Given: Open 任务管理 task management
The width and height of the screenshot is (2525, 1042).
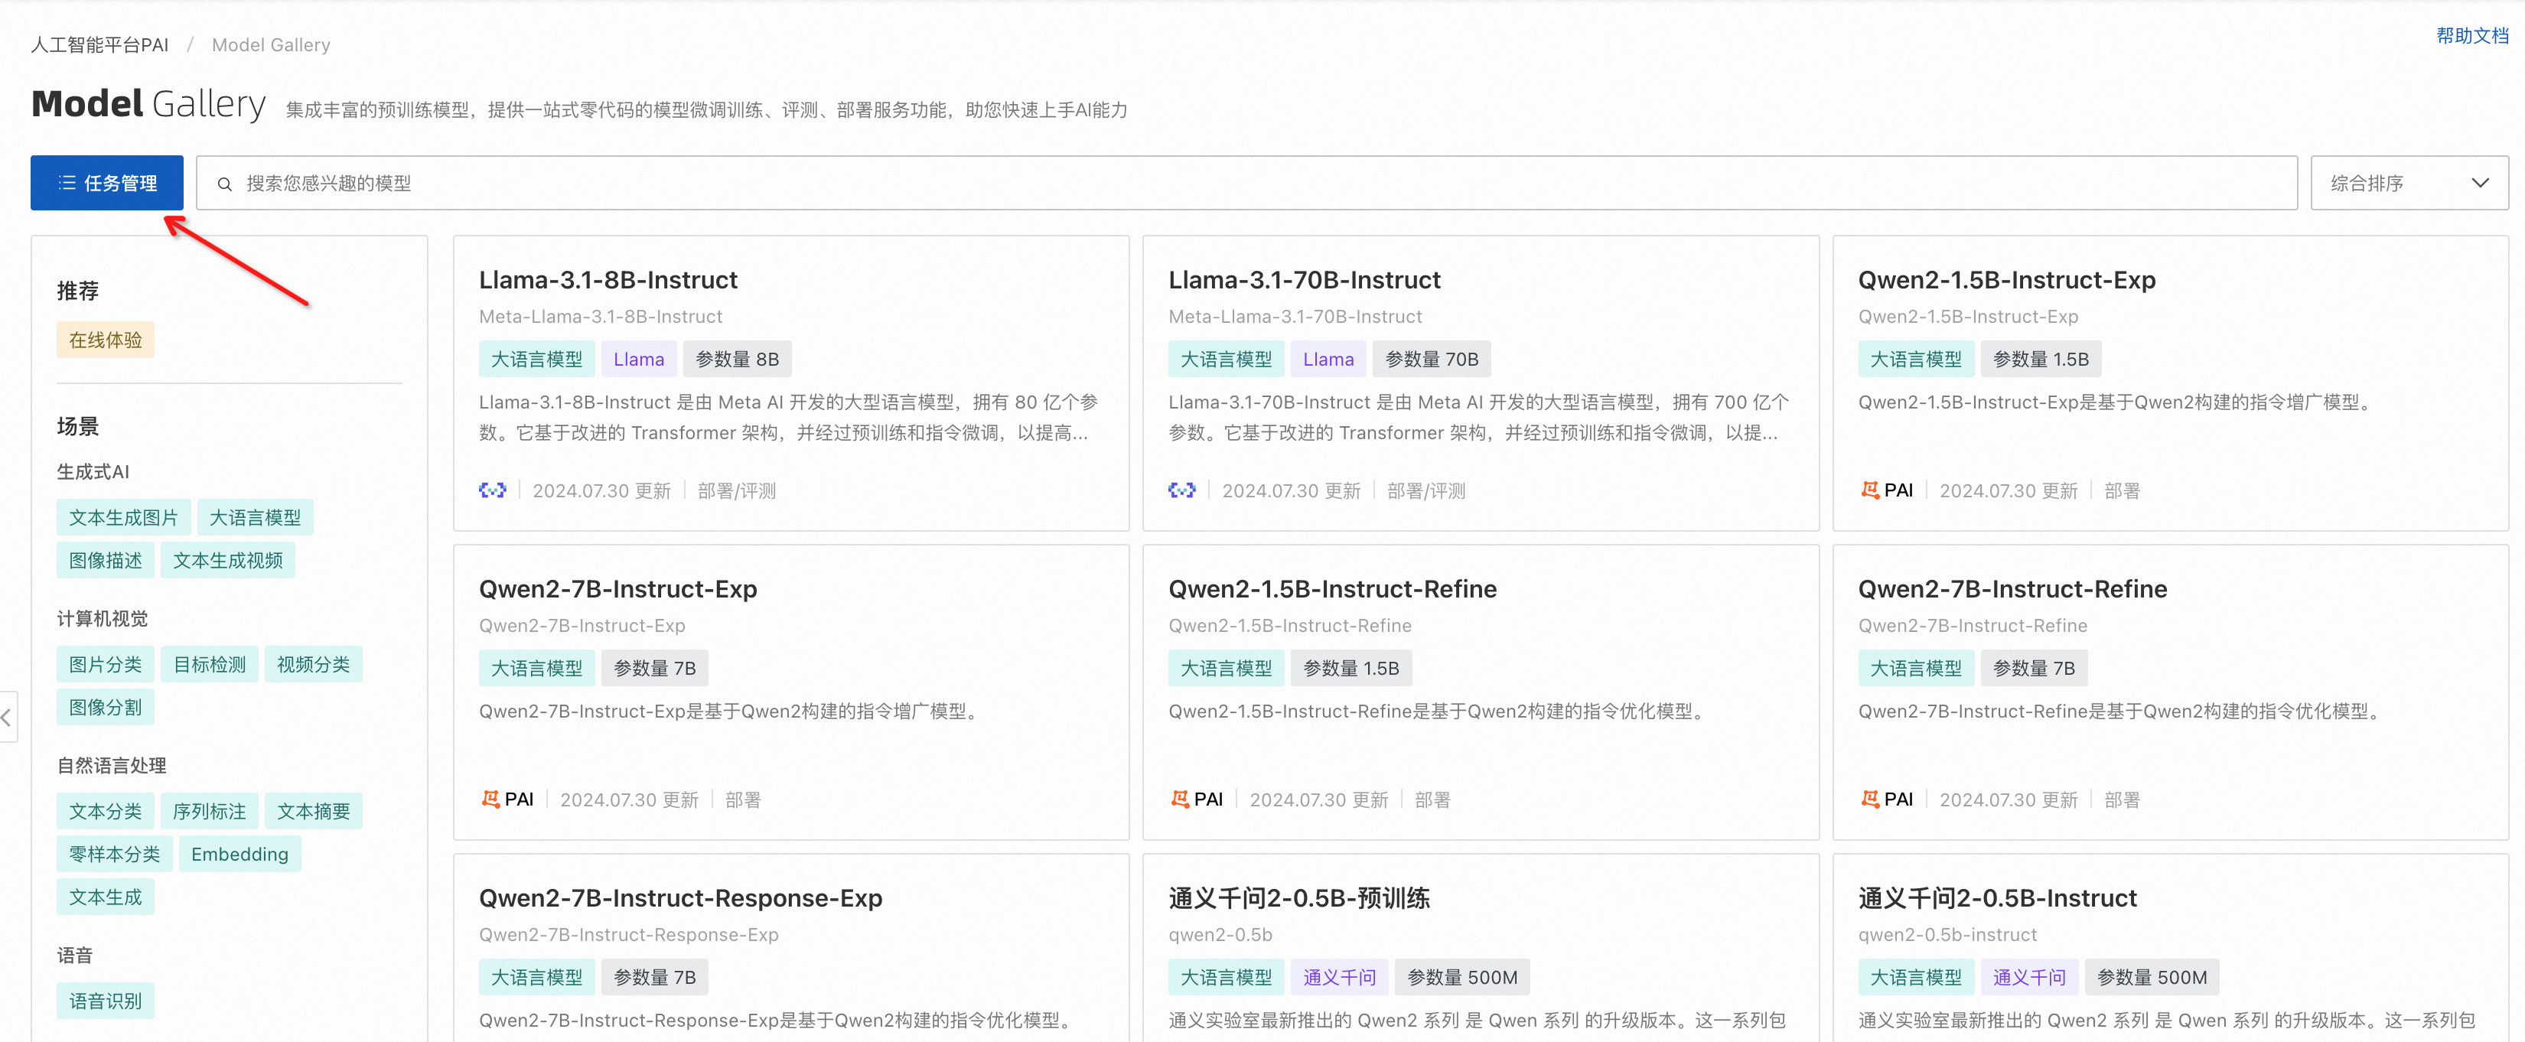Looking at the screenshot, I should point(107,184).
